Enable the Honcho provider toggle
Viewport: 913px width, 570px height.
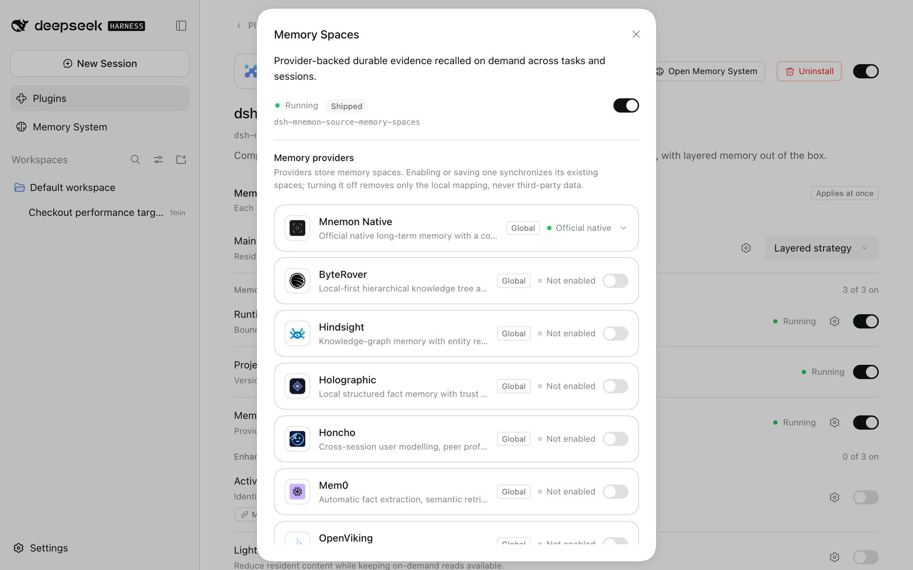(x=615, y=439)
